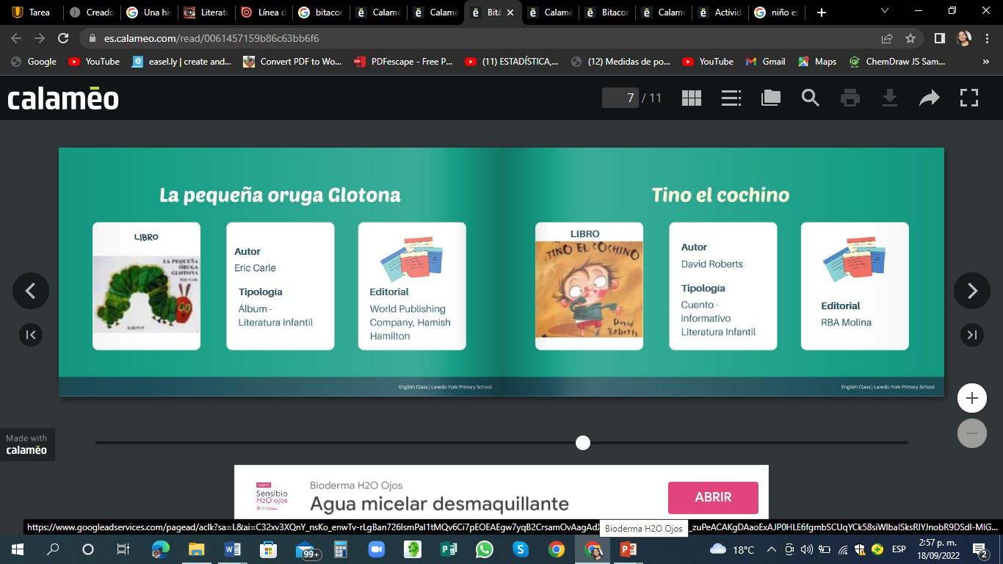Go to the next page arrow
Image resolution: width=1003 pixels, height=564 pixels.
coord(972,291)
